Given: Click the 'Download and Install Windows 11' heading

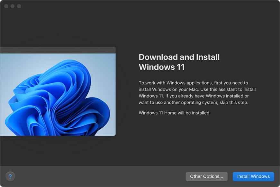Looking at the screenshot, I should click(x=179, y=62).
